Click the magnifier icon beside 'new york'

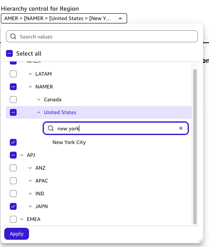[x=51, y=128]
